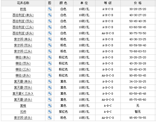The height and width of the screenshot is (122, 156).
Task: Click the 价格 column header
Action: [x=138, y=3]
